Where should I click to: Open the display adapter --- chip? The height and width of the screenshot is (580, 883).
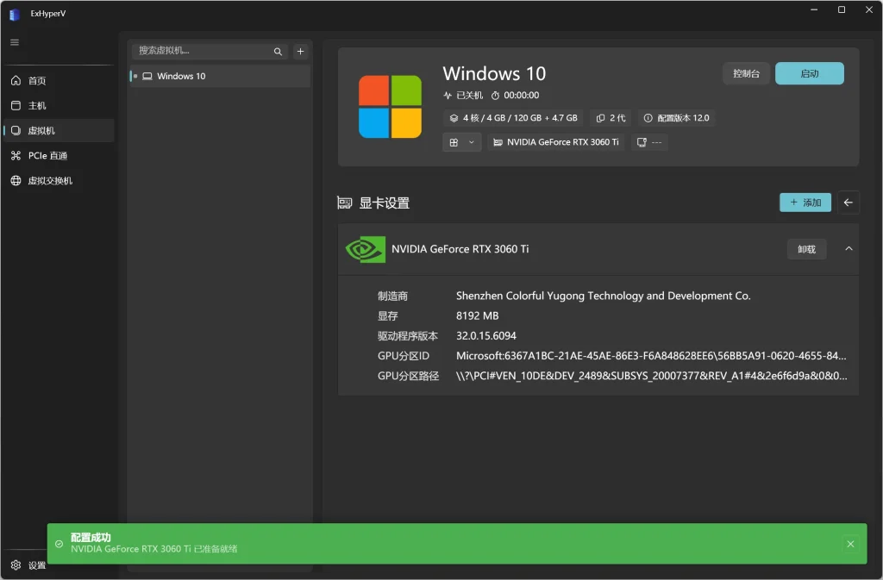[x=648, y=142]
